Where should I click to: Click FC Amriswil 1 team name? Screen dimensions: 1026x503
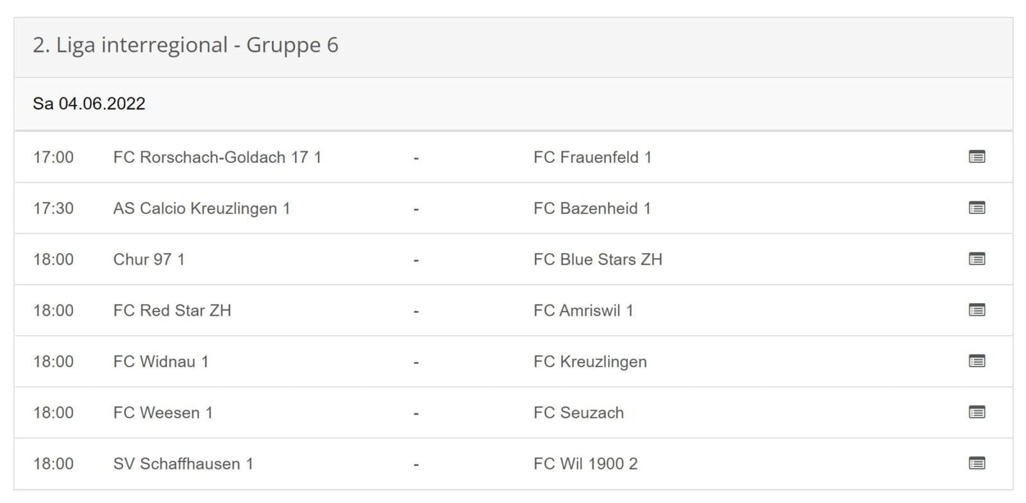[583, 311]
